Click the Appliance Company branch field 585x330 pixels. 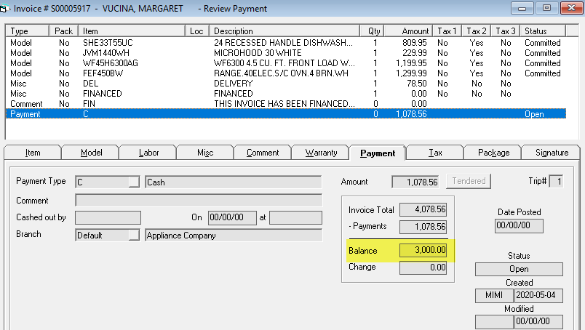coord(233,236)
